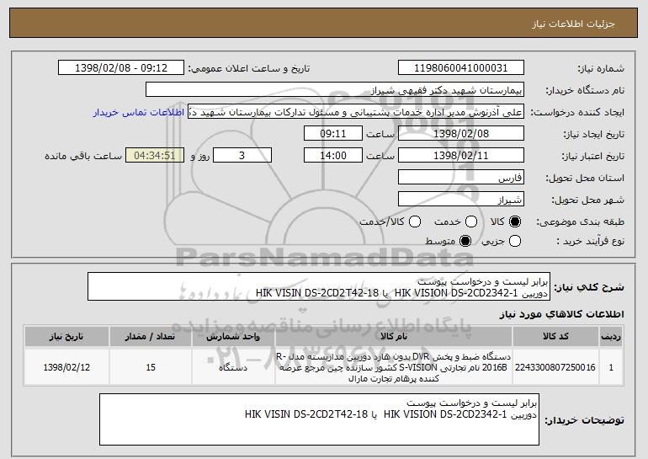The height and width of the screenshot is (459, 648).
Task: Click the جزئیات اطلاعات نیاز header title
Action: (x=573, y=24)
